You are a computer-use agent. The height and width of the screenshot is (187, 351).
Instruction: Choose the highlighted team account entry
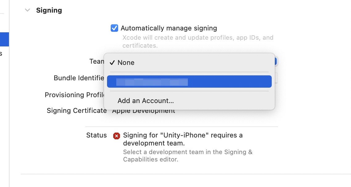pyautogui.click(x=189, y=82)
